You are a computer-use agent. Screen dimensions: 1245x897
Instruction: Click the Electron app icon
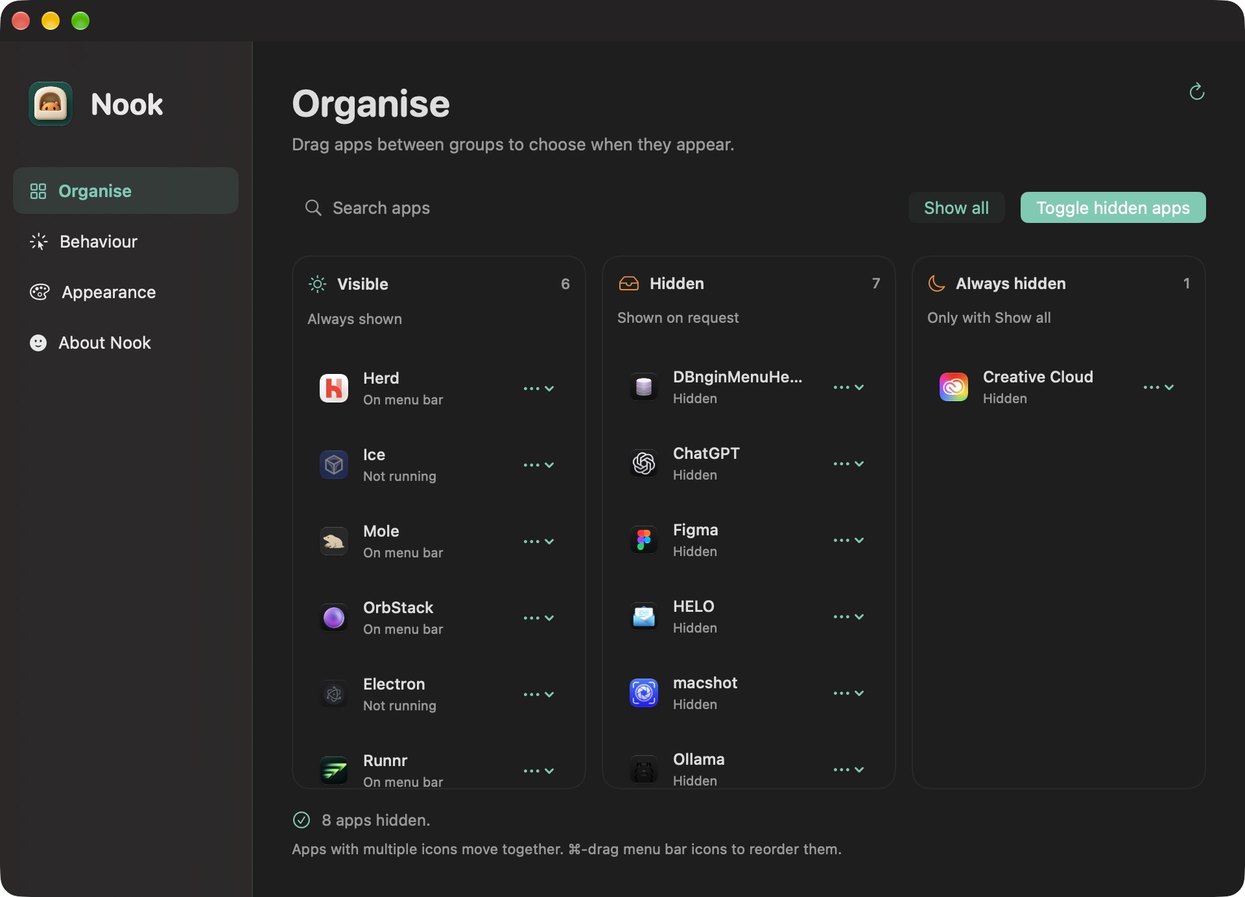(334, 694)
